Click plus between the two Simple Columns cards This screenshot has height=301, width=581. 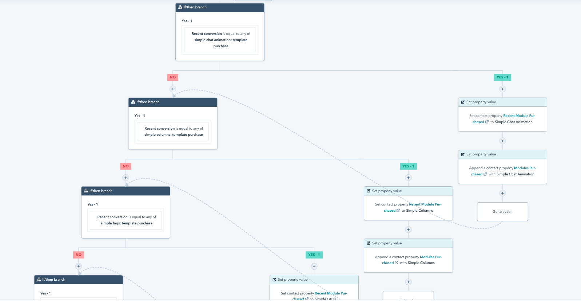(x=408, y=229)
